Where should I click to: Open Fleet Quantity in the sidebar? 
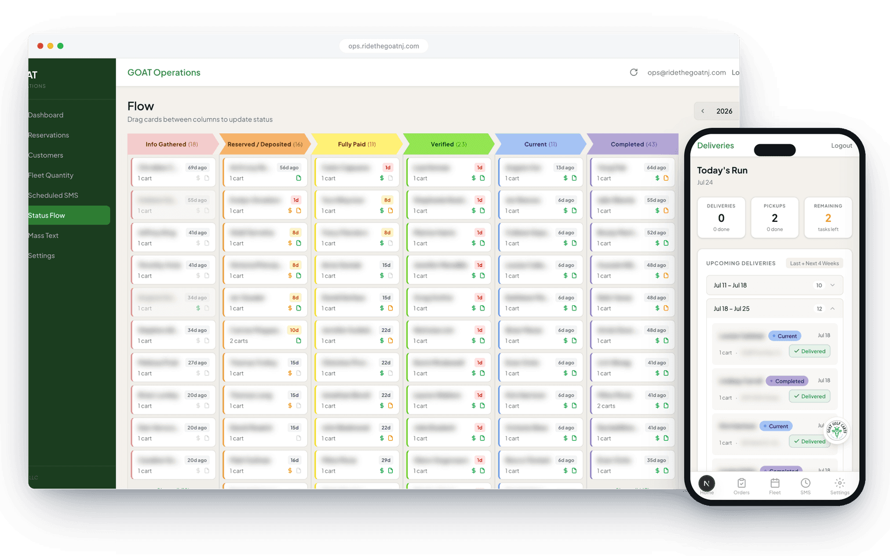[x=51, y=175]
